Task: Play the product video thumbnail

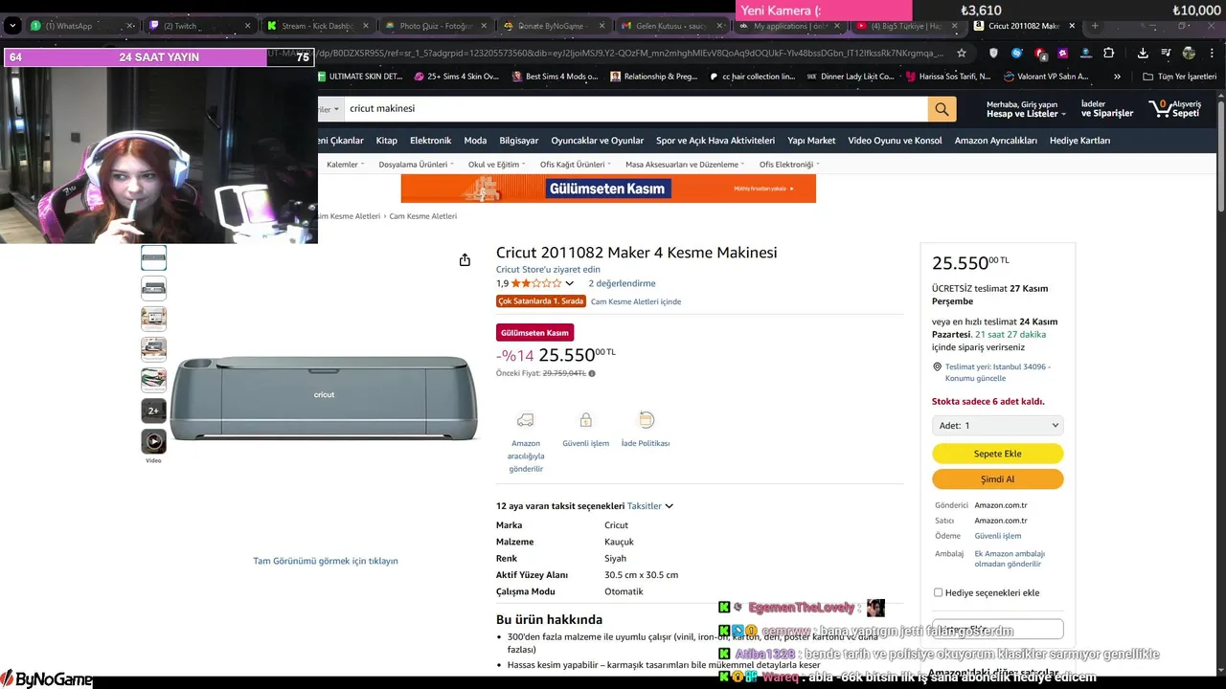Action: click(153, 441)
